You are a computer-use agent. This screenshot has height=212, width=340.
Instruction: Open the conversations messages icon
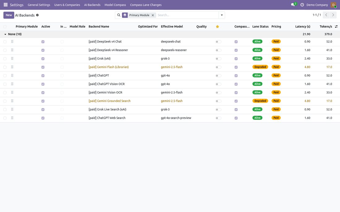coord(293,5)
